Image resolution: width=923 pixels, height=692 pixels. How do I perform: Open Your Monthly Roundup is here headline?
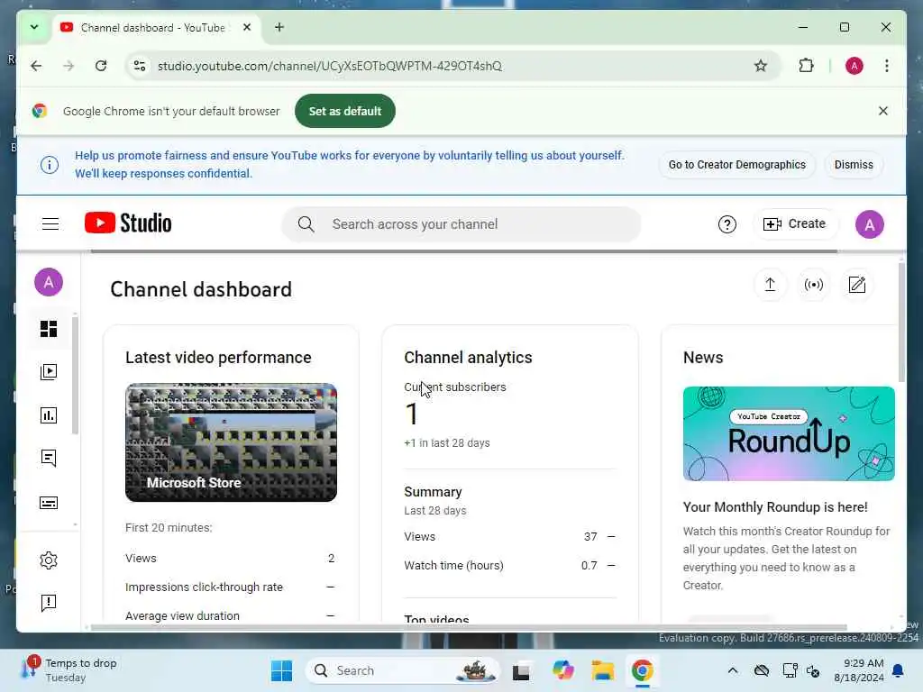pyautogui.click(x=775, y=507)
